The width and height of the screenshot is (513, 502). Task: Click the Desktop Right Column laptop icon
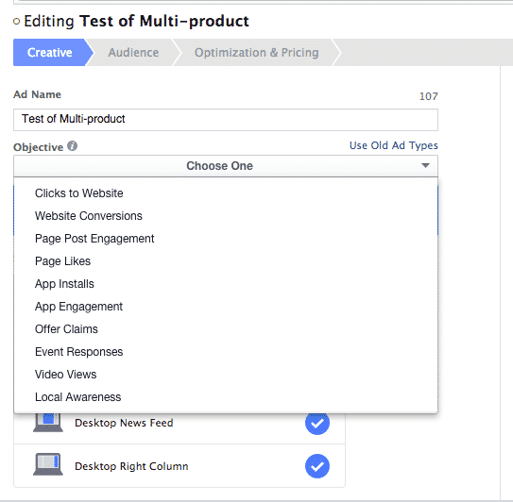tap(48, 464)
